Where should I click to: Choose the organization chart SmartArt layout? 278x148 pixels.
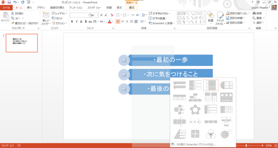click(x=195, y=98)
